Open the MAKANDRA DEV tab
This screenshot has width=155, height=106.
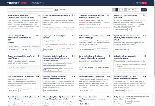coord(38,3)
